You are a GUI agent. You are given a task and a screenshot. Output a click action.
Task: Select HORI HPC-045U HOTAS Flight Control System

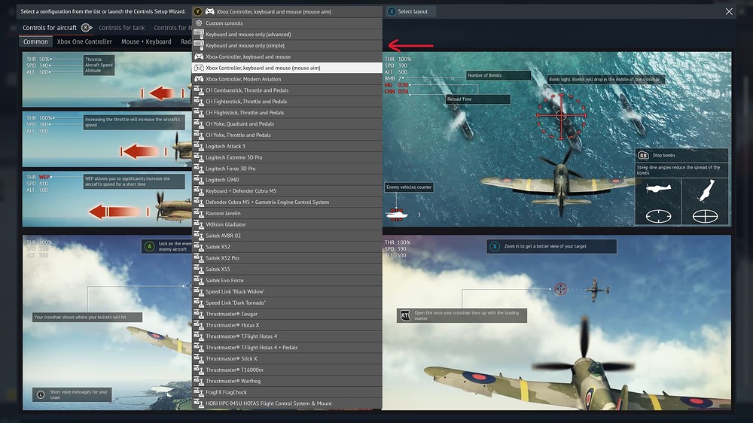coord(287,403)
